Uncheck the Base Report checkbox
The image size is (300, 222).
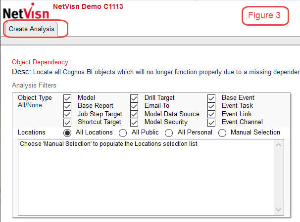tap(67, 106)
